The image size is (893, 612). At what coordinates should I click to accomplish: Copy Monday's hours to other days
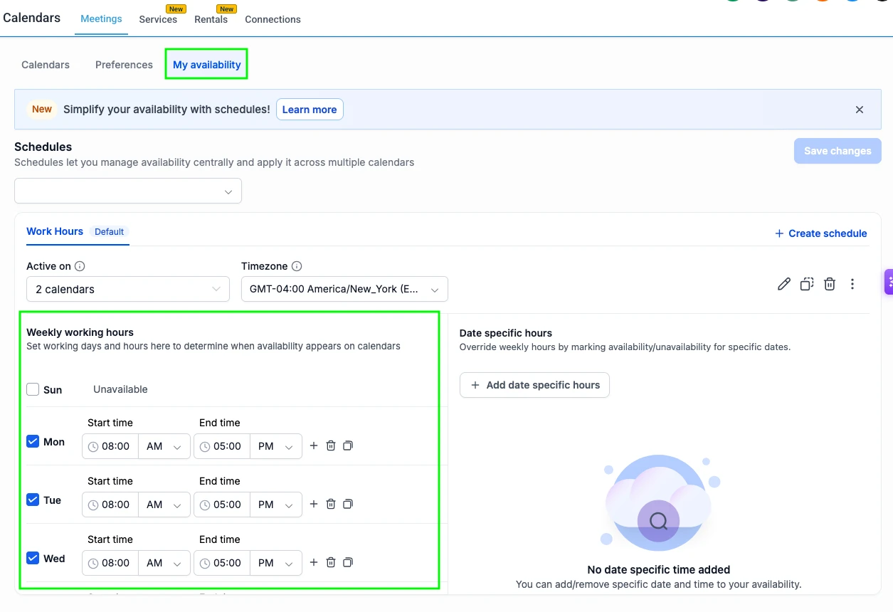(x=348, y=445)
